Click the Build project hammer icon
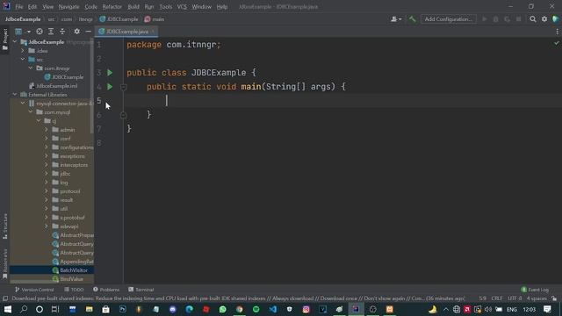562x316 pixels. click(x=412, y=19)
